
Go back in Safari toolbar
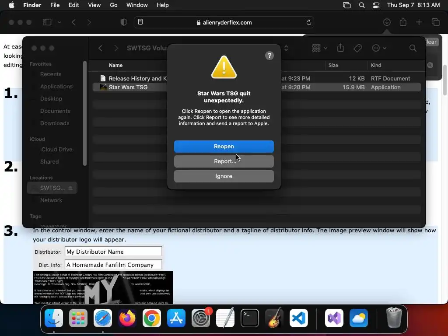click(73, 22)
